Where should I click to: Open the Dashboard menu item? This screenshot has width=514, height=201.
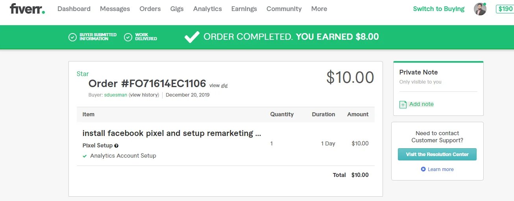coord(74,9)
